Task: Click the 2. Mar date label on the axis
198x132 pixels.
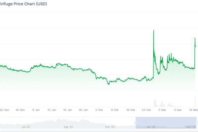Action: (161, 110)
